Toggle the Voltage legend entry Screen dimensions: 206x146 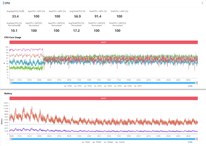(108, 142)
